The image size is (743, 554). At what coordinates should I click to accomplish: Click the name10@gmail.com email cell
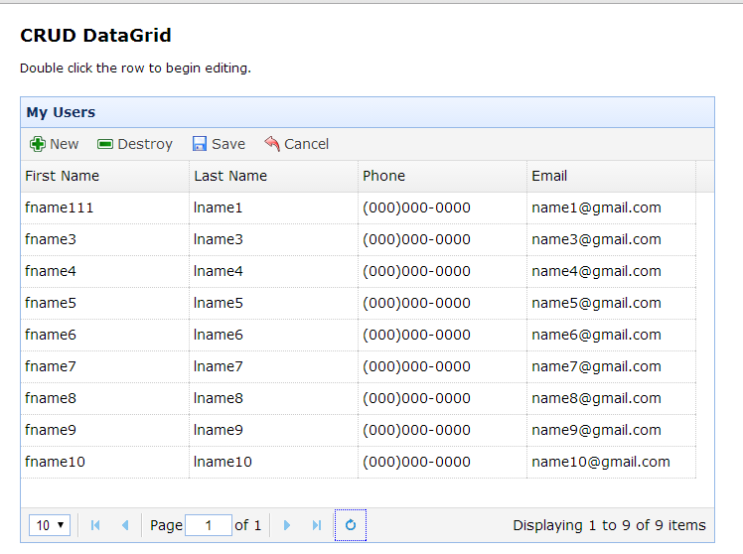coord(600,462)
